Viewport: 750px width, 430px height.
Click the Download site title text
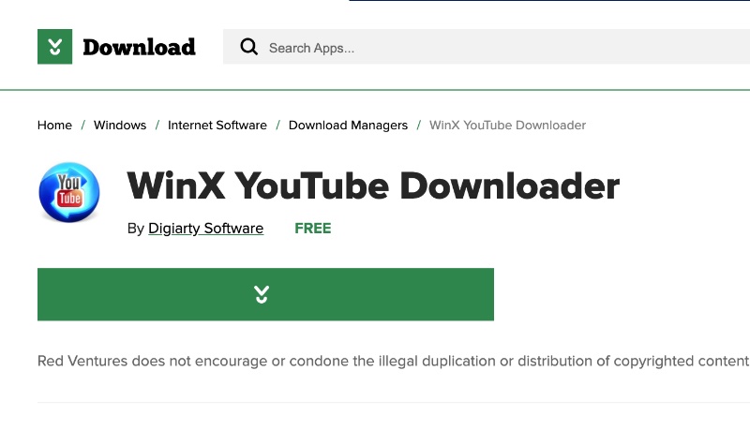tap(139, 47)
